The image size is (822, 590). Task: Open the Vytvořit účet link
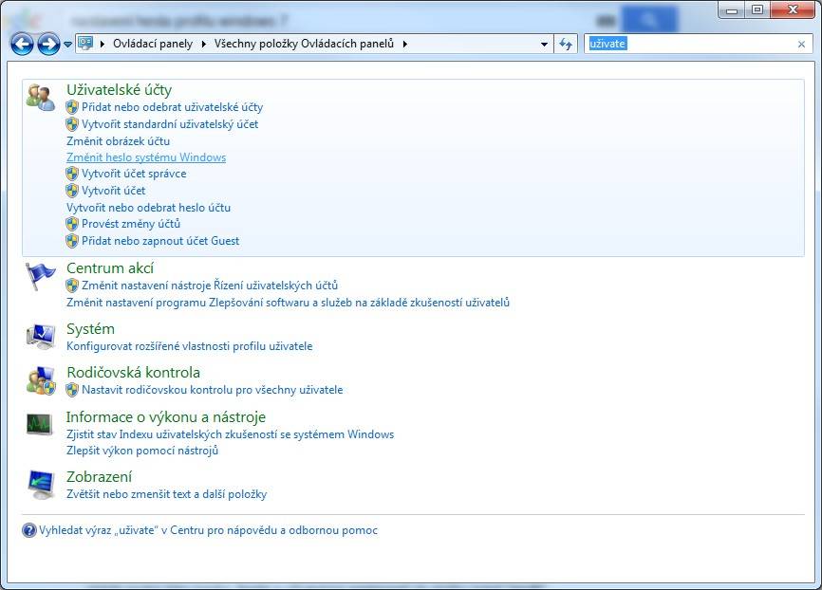[x=113, y=191]
